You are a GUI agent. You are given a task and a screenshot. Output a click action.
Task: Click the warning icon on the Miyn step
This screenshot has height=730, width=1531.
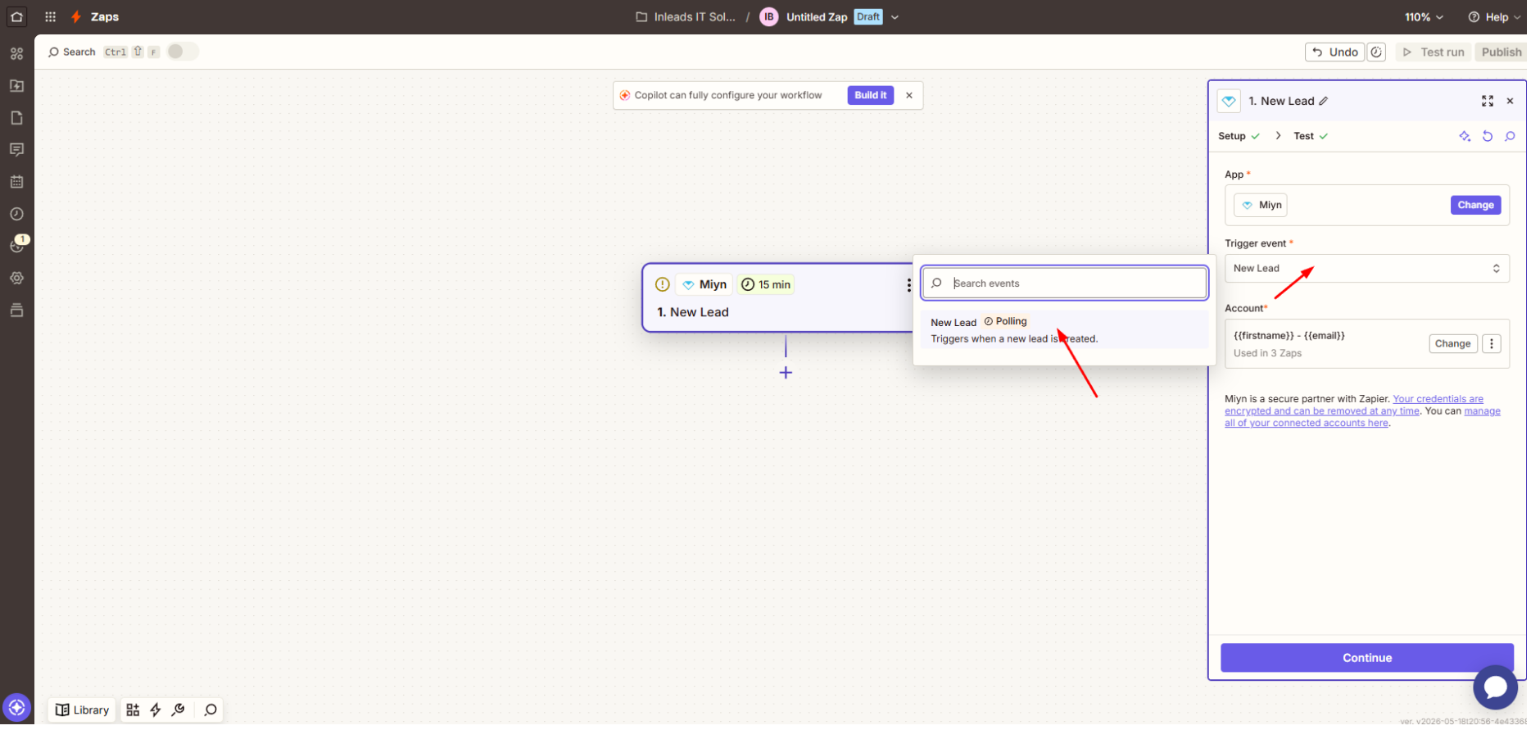(x=664, y=285)
